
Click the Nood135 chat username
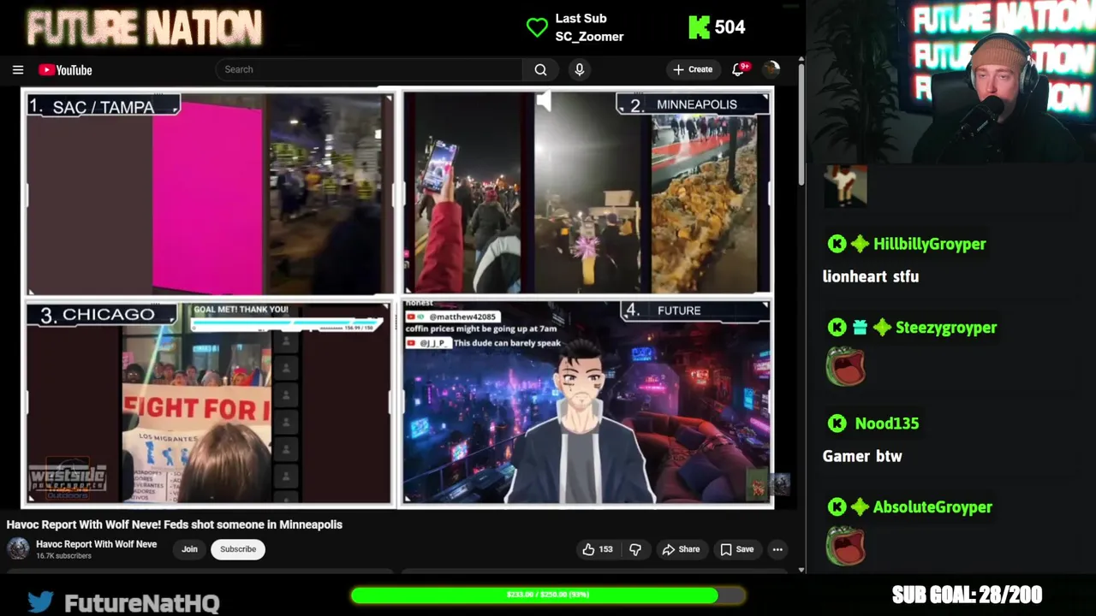coord(886,423)
